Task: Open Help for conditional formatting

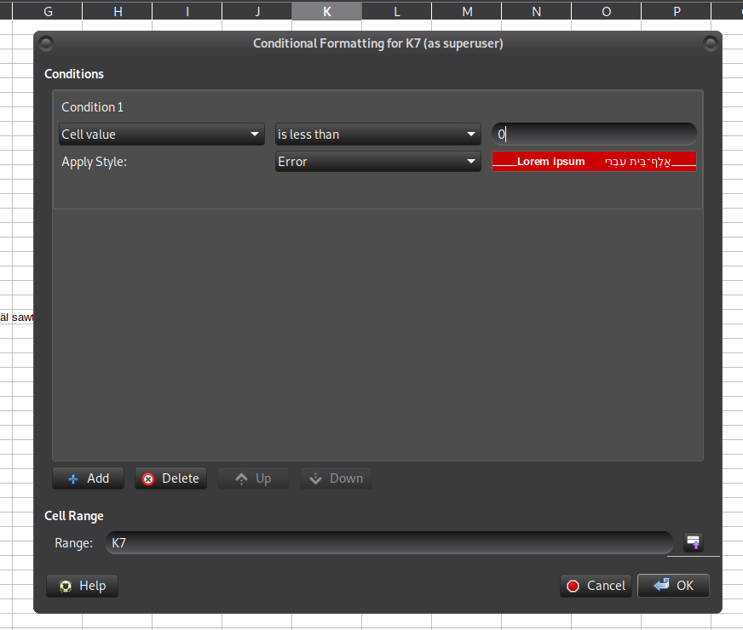Action: (x=83, y=586)
